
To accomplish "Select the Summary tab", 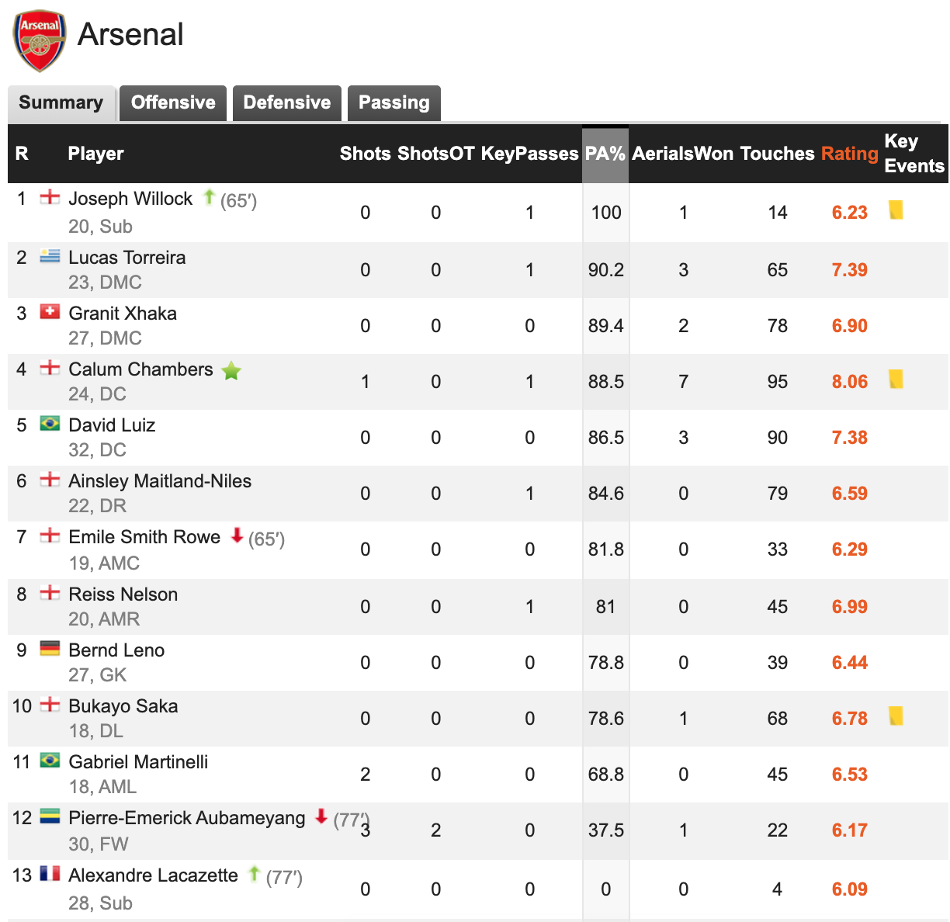I will (x=61, y=102).
